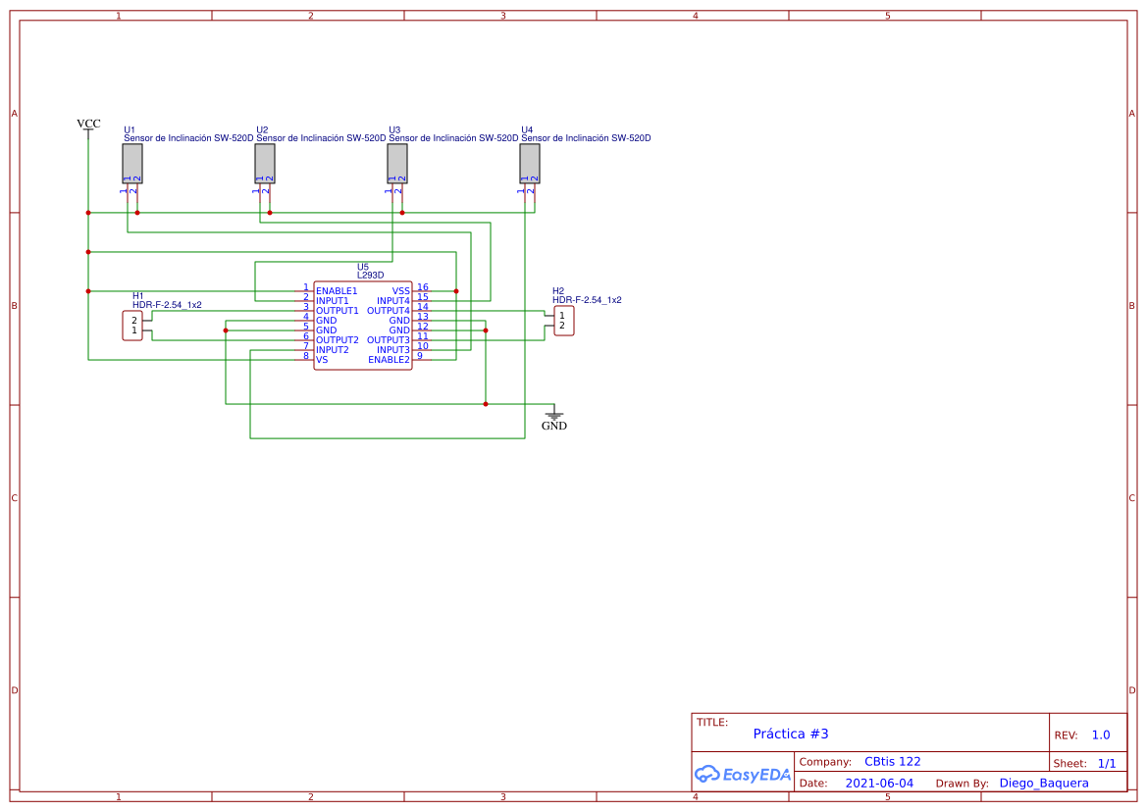Click the VCC power symbol
The image size is (1147, 812).
(x=88, y=125)
